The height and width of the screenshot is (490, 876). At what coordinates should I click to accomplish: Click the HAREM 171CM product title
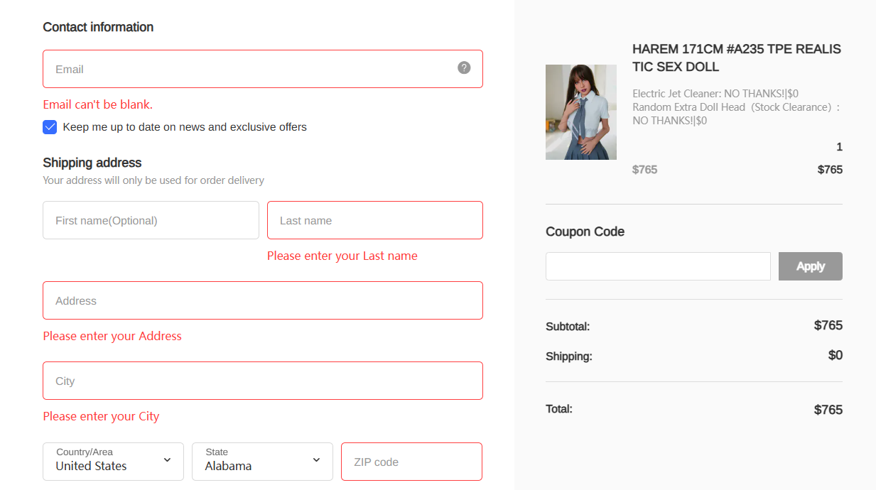point(736,58)
